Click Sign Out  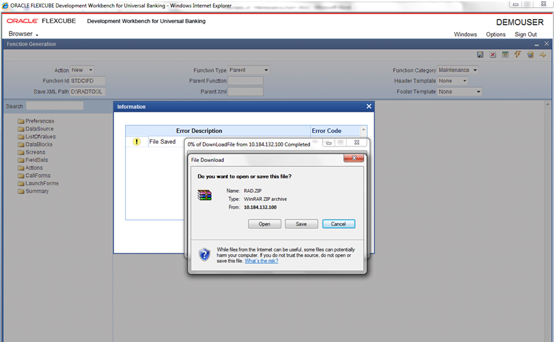[525, 34]
